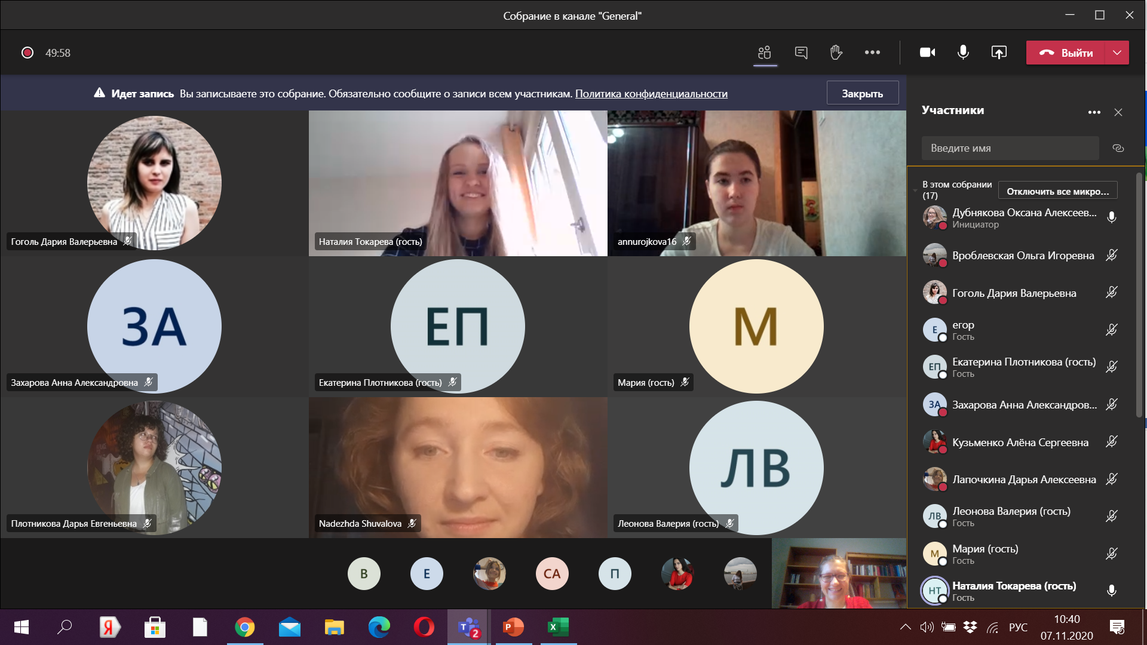Click the Закрыть button on the banner
Image resolution: width=1147 pixels, height=645 pixels.
[862, 93]
